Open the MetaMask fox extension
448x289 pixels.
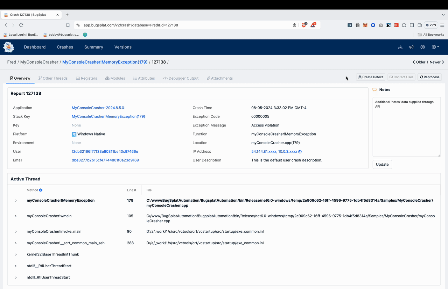pos(365,25)
